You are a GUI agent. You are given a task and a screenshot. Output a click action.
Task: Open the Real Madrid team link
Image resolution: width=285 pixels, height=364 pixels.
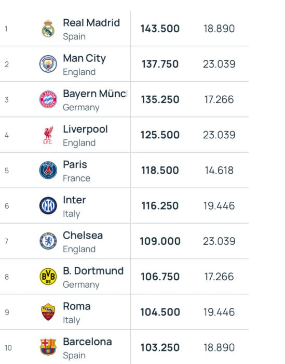pyautogui.click(x=91, y=23)
